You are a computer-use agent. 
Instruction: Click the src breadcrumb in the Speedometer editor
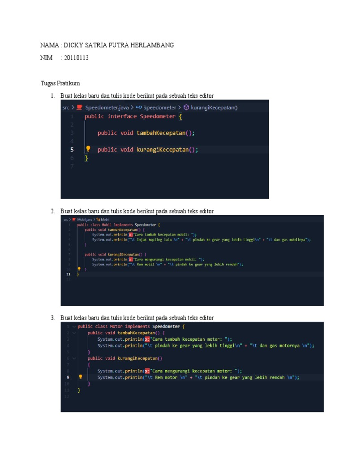(66, 108)
